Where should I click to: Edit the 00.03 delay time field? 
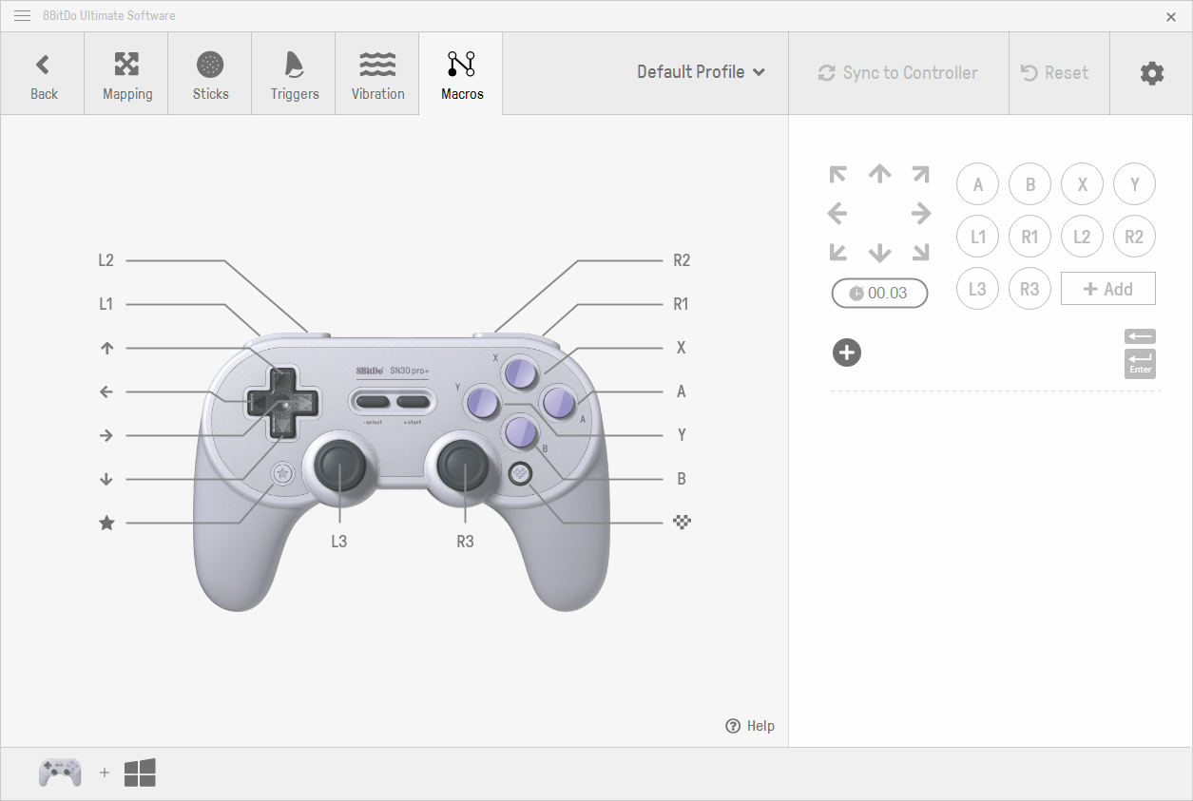(879, 293)
